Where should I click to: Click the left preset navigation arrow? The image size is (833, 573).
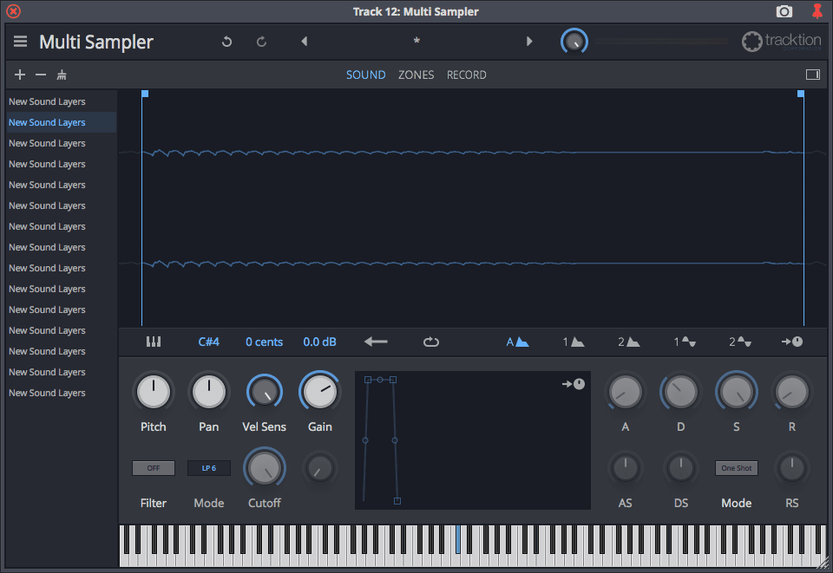(x=304, y=41)
